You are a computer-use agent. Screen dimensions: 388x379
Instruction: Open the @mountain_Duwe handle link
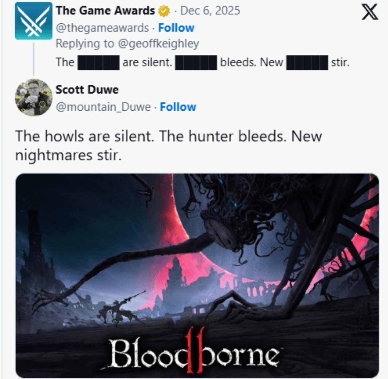103,107
